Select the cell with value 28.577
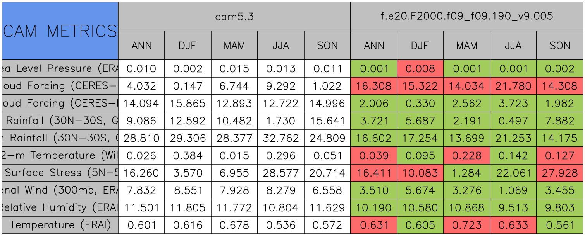This screenshot has width=585, height=236. click(281, 173)
